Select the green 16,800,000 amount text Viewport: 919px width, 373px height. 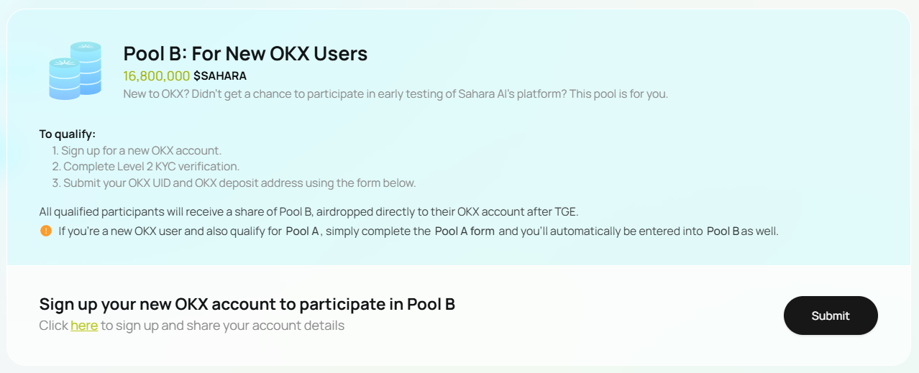157,75
